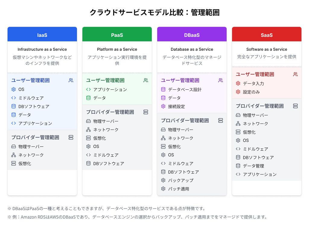Click the gear icon beside バックアップ in DBaaS

point(163,180)
